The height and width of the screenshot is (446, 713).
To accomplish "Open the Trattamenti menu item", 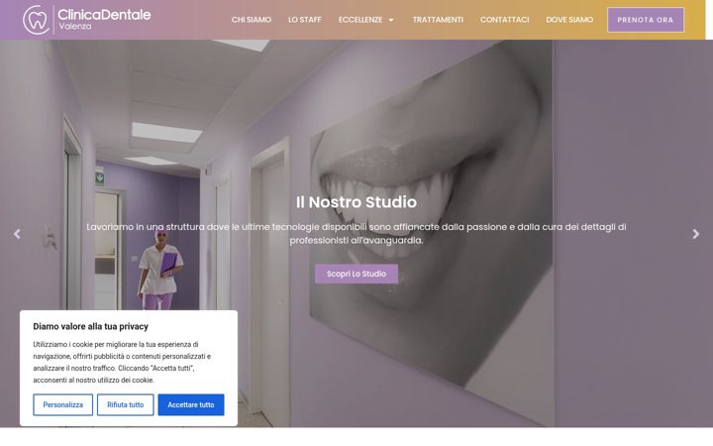I will coord(438,20).
